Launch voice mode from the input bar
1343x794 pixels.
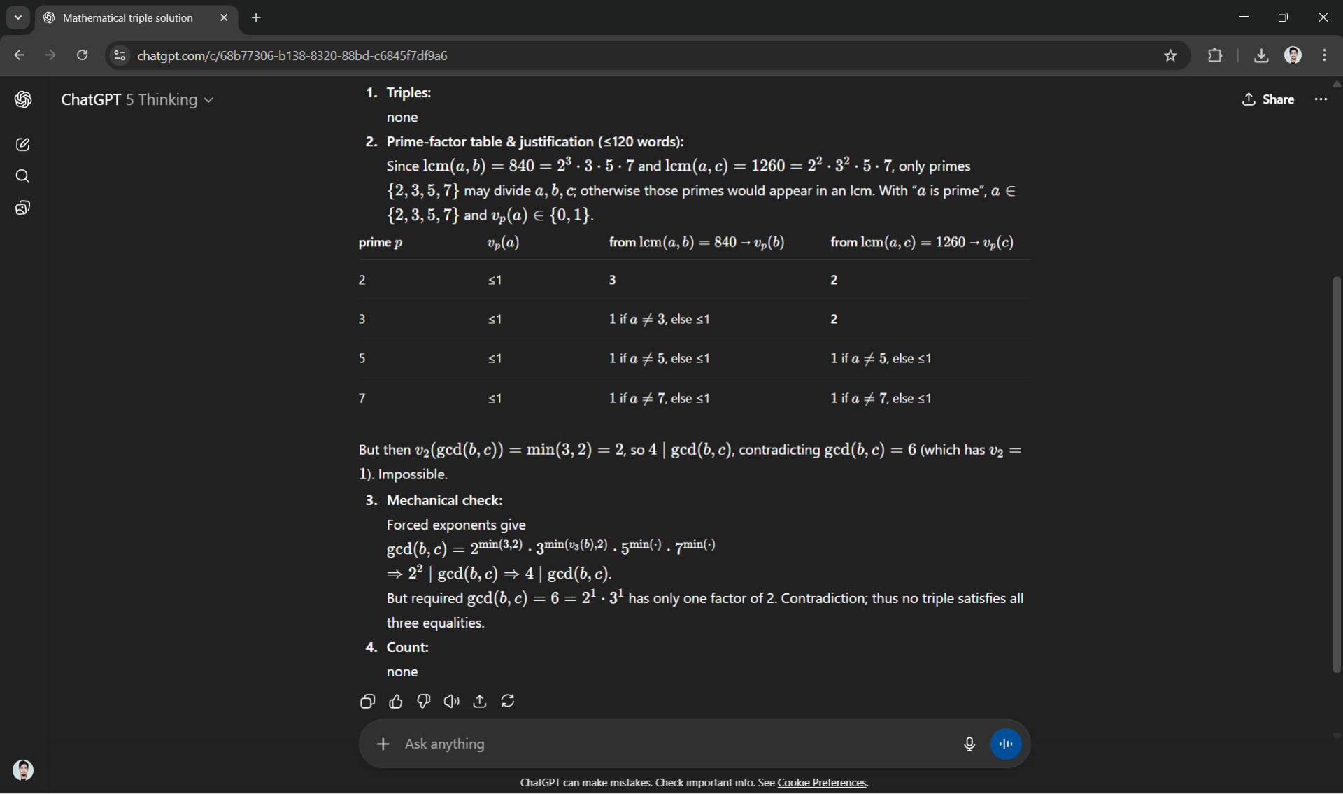point(1005,744)
